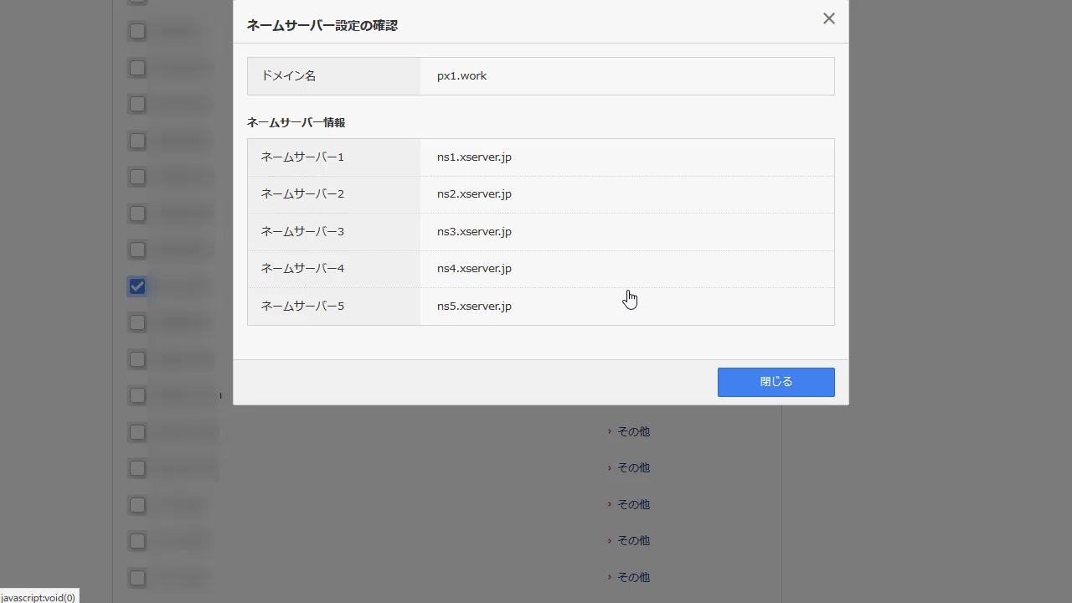Viewport: 1072px width, 603px height.
Task: Close the dialog with the X icon
Action: pyautogui.click(x=828, y=18)
